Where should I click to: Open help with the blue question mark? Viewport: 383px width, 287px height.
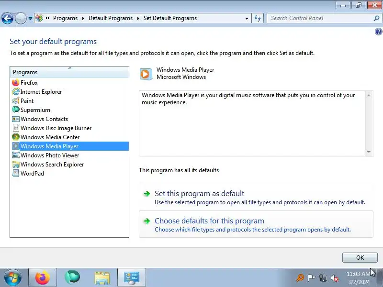(378, 32)
